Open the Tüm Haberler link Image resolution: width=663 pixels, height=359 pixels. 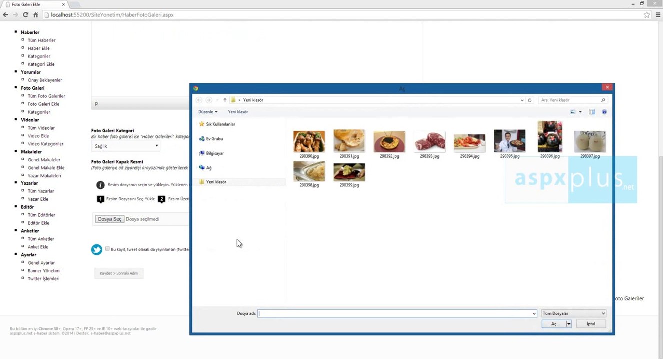coord(42,40)
